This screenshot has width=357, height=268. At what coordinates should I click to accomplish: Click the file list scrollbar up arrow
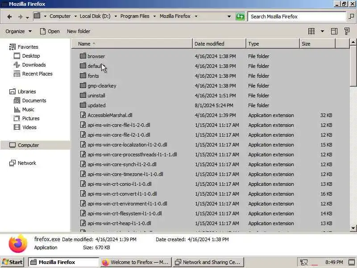pyautogui.click(x=353, y=42)
